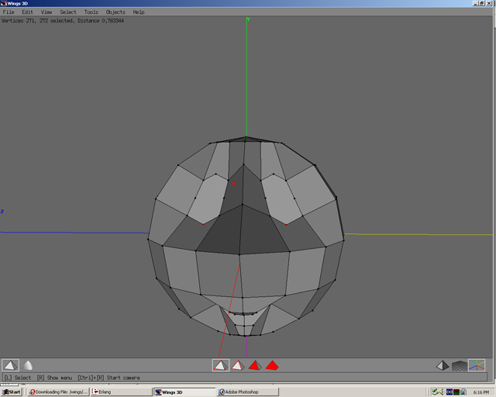Screen dimensions: 496x397
Task: Toggle ground plane grid visibility
Action: (460, 365)
